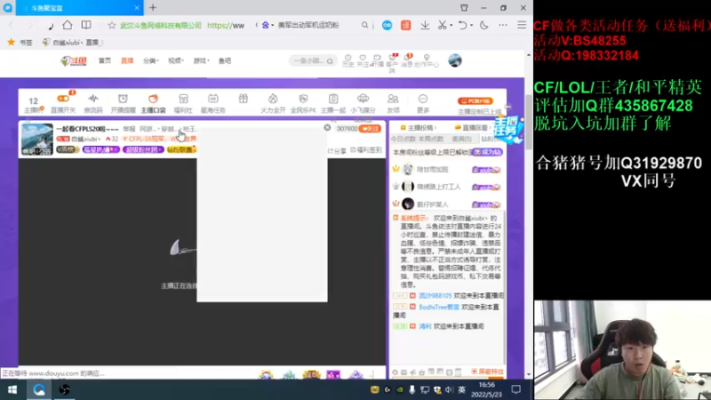Click the streamer cover thumbnail
Screen dimensions: 711x400
click(37, 140)
